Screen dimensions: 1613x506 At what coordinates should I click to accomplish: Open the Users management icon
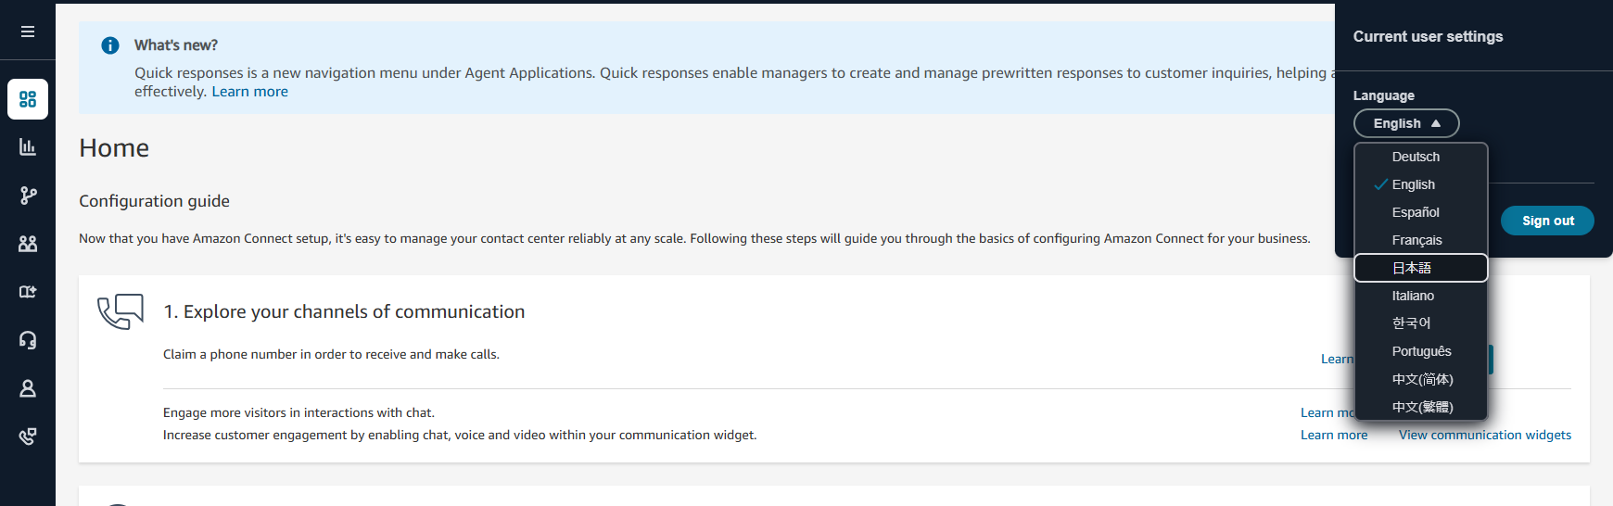point(28,244)
